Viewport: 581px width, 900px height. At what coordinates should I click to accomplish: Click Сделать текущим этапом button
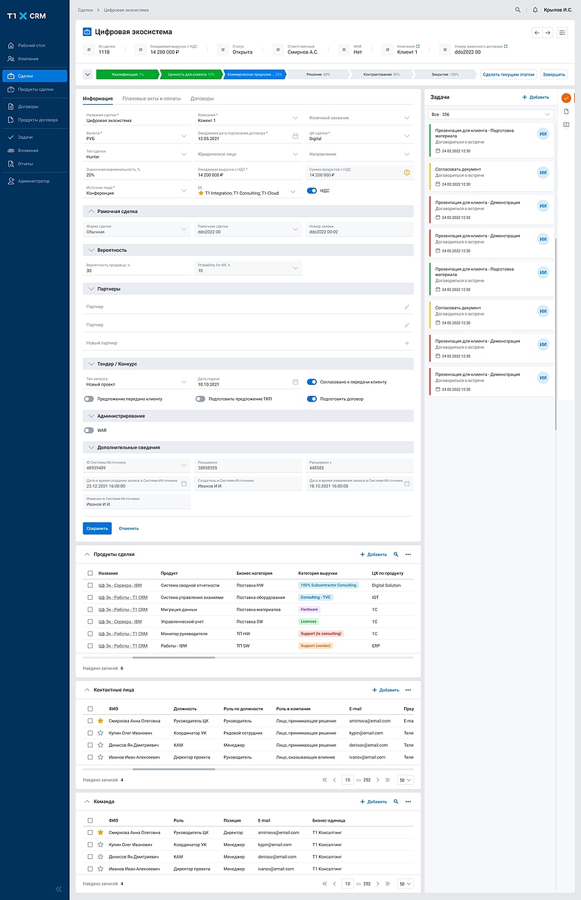coord(509,74)
